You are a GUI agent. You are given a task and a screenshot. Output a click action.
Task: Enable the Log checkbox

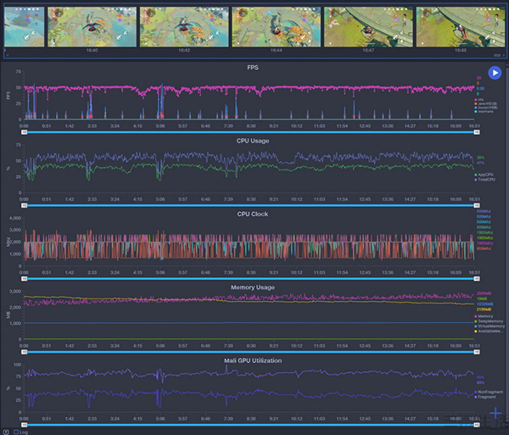(x=16, y=431)
